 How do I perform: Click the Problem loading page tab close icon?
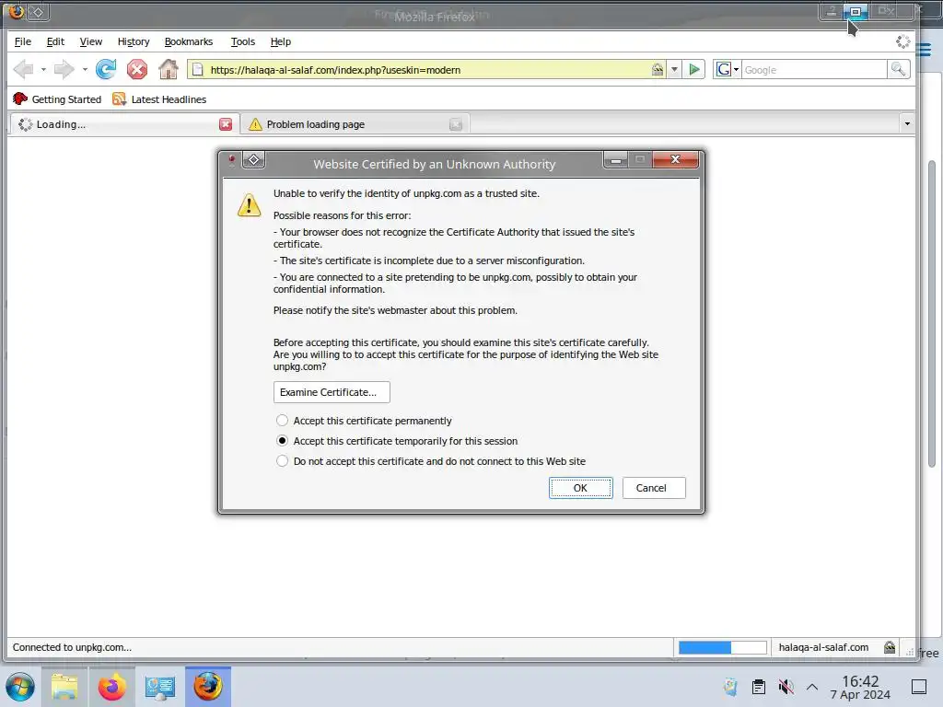tap(456, 124)
